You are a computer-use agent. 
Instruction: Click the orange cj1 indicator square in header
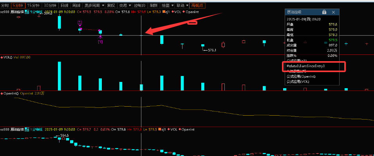coord(164,12)
